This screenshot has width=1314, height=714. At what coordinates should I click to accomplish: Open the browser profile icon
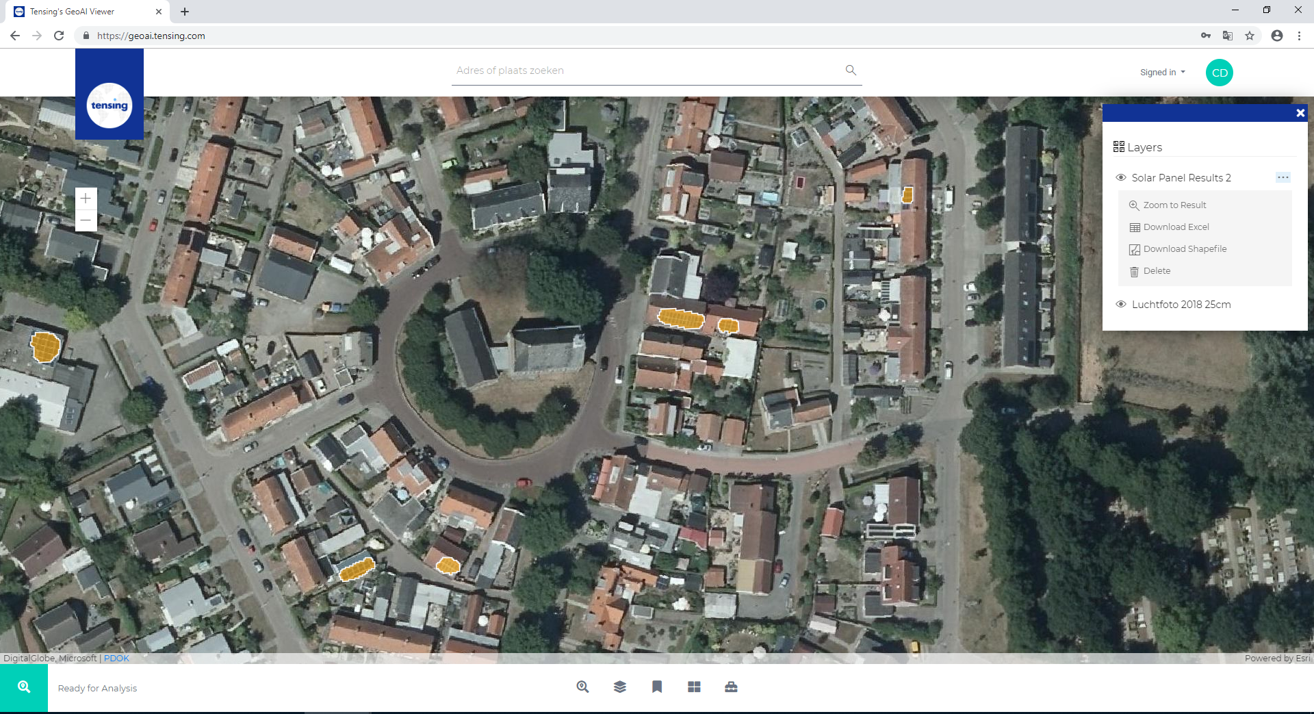point(1277,36)
